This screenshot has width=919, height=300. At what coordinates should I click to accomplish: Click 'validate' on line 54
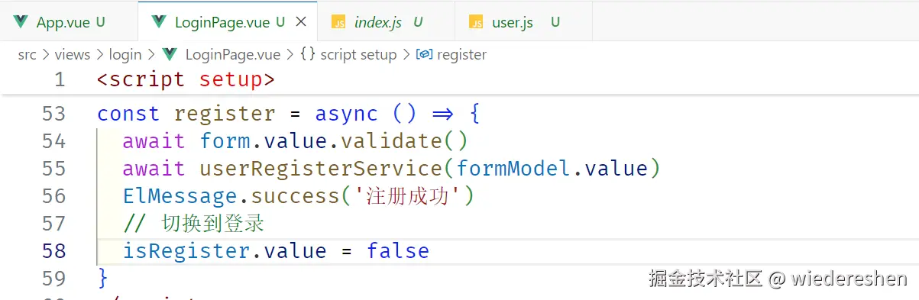click(x=391, y=141)
